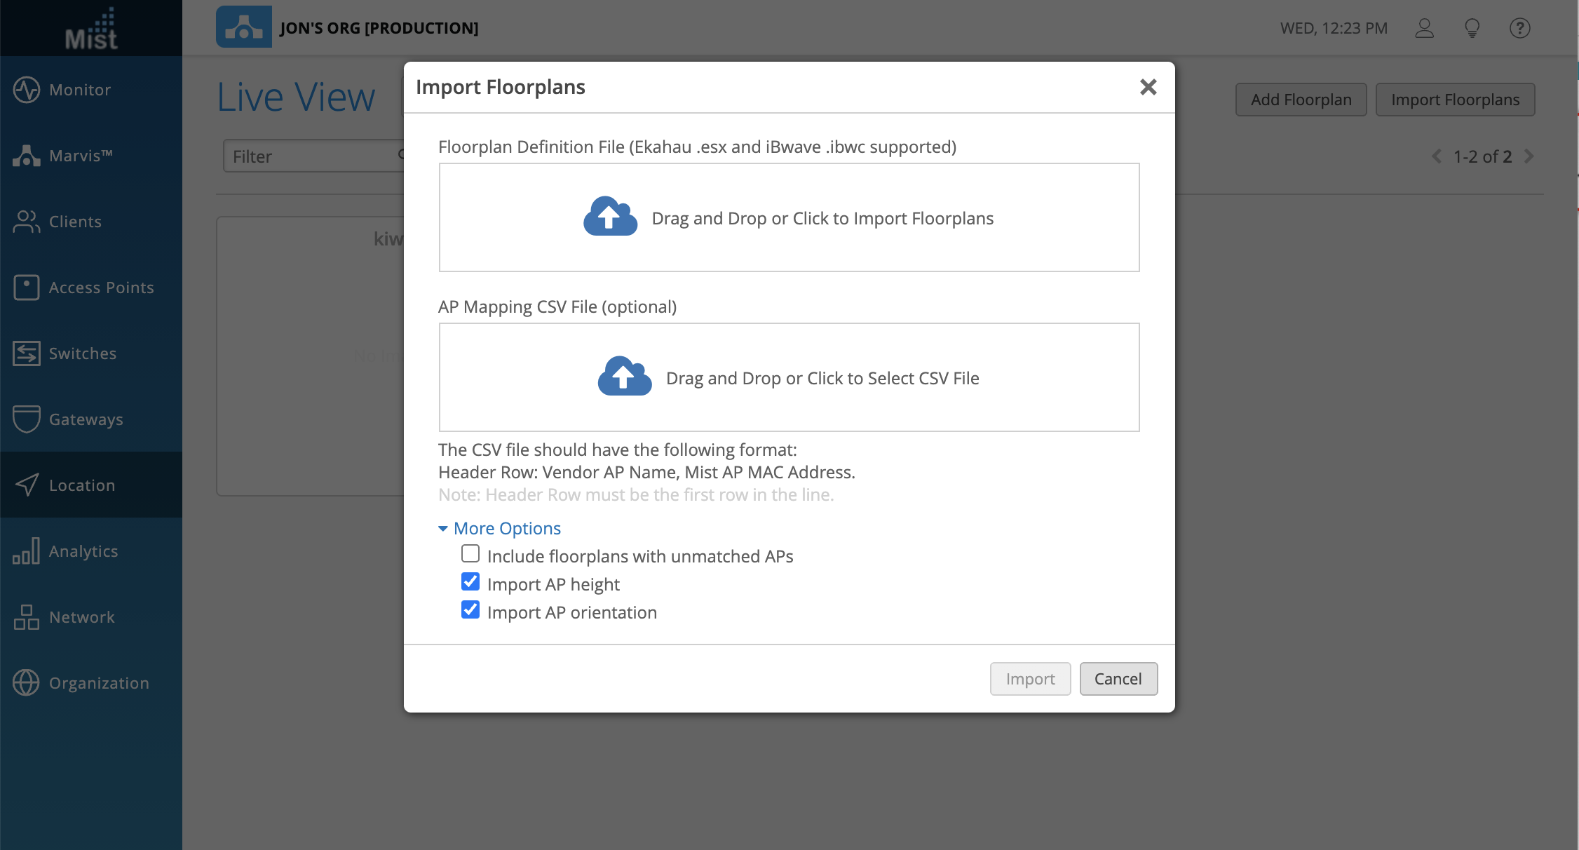Click the Gateways shield icon
Image resolution: width=1579 pixels, height=850 pixels.
(x=27, y=419)
